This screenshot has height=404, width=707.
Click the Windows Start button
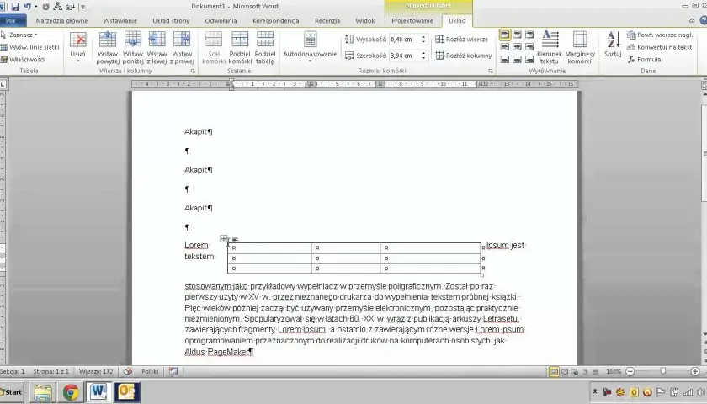(x=12, y=392)
